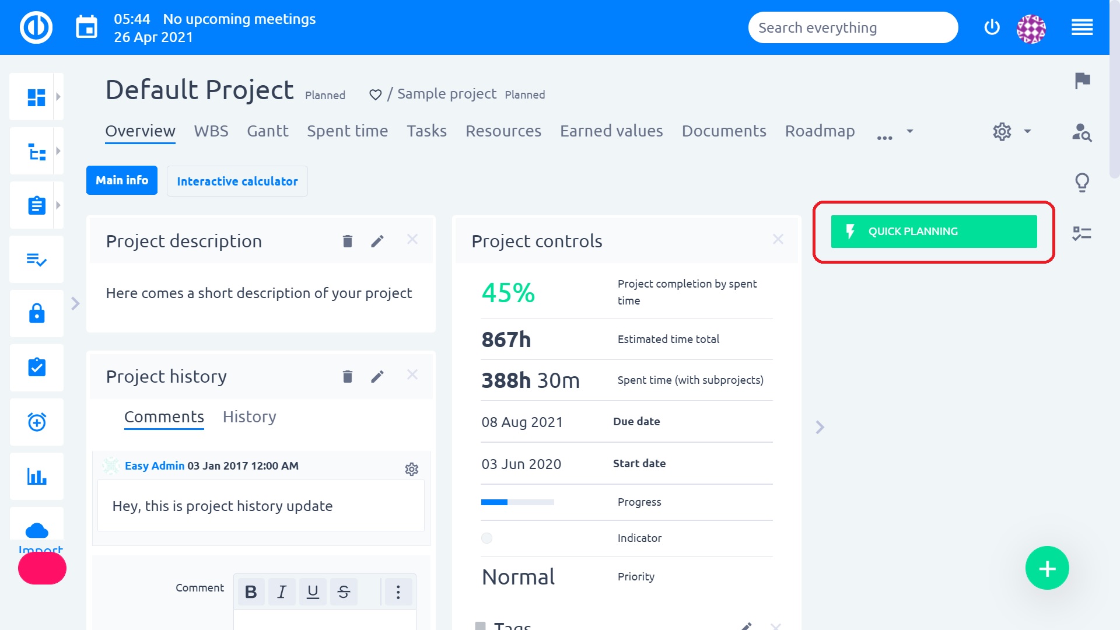Open the checklist icon in right sidebar

pos(1082,233)
